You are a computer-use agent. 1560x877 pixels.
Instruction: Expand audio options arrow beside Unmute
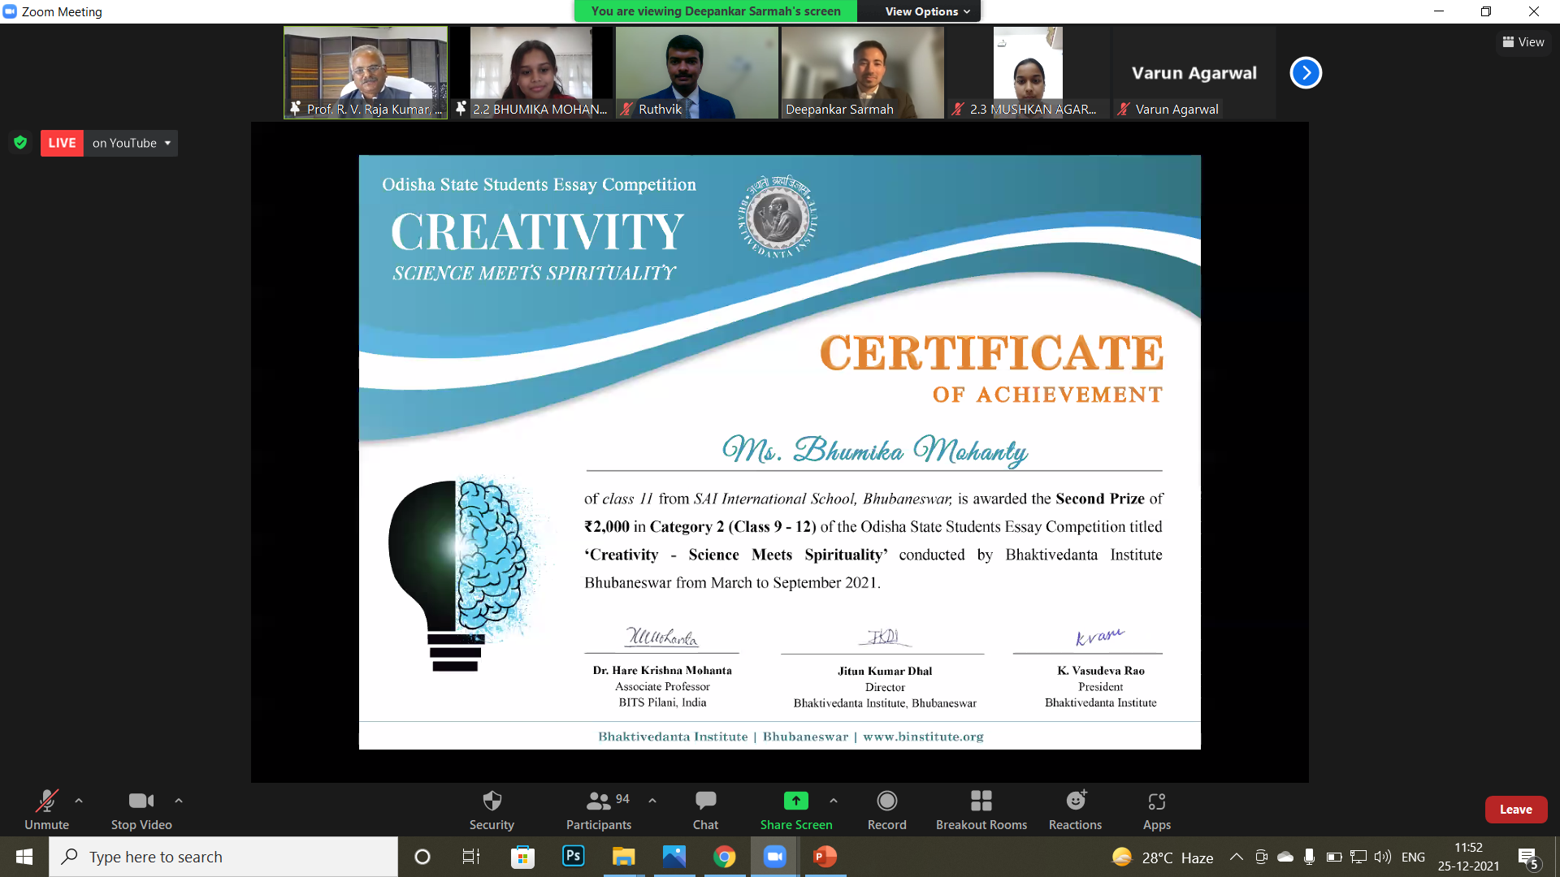[x=79, y=801]
